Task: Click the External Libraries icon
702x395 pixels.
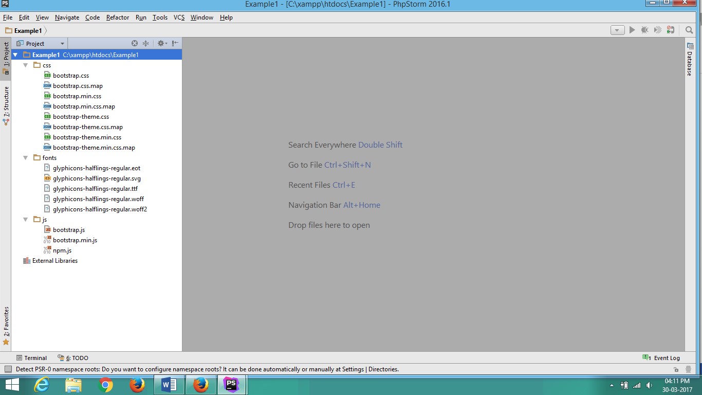Action: coord(26,261)
